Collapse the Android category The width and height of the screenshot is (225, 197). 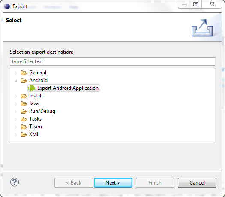tap(16, 81)
